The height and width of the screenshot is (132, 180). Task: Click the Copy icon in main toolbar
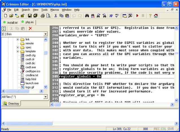point(61,16)
